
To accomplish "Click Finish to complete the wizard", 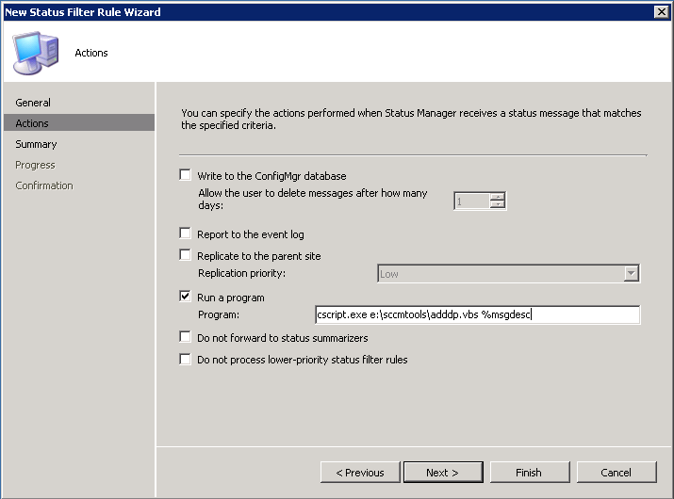I will pyautogui.click(x=528, y=473).
